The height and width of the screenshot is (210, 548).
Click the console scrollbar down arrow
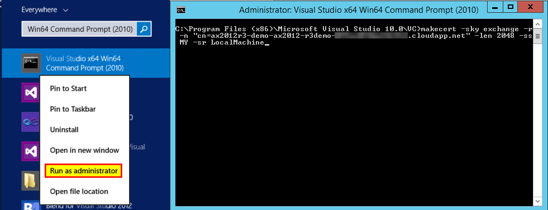[x=538, y=202]
